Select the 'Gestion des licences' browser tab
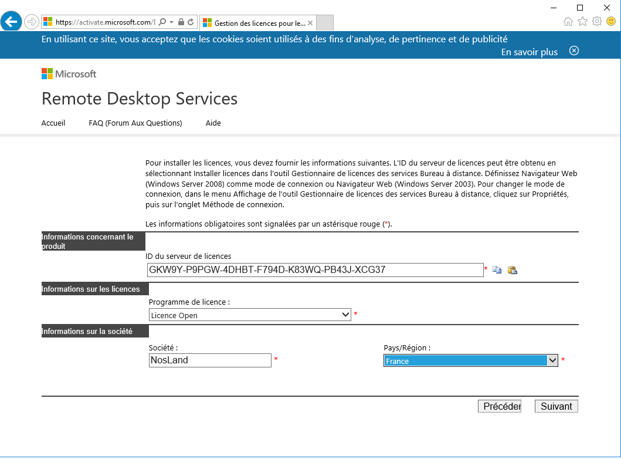The width and height of the screenshot is (621, 459). click(258, 23)
